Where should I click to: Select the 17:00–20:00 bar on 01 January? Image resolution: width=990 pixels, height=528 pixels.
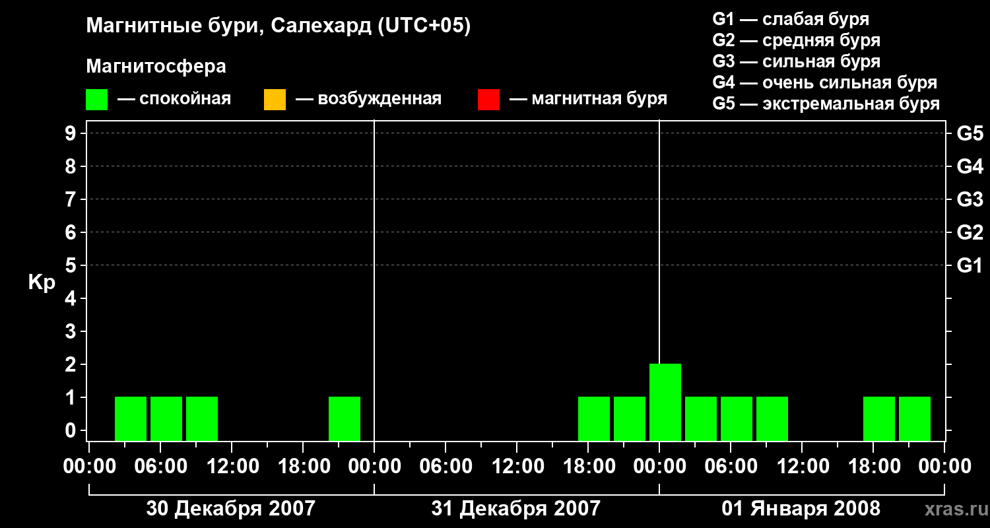879,418
